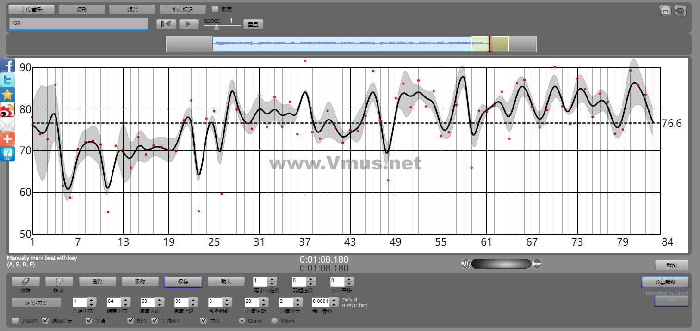Screen dimensions: 700x331
Task: Click the Weibo share icon
Action: click(7, 110)
